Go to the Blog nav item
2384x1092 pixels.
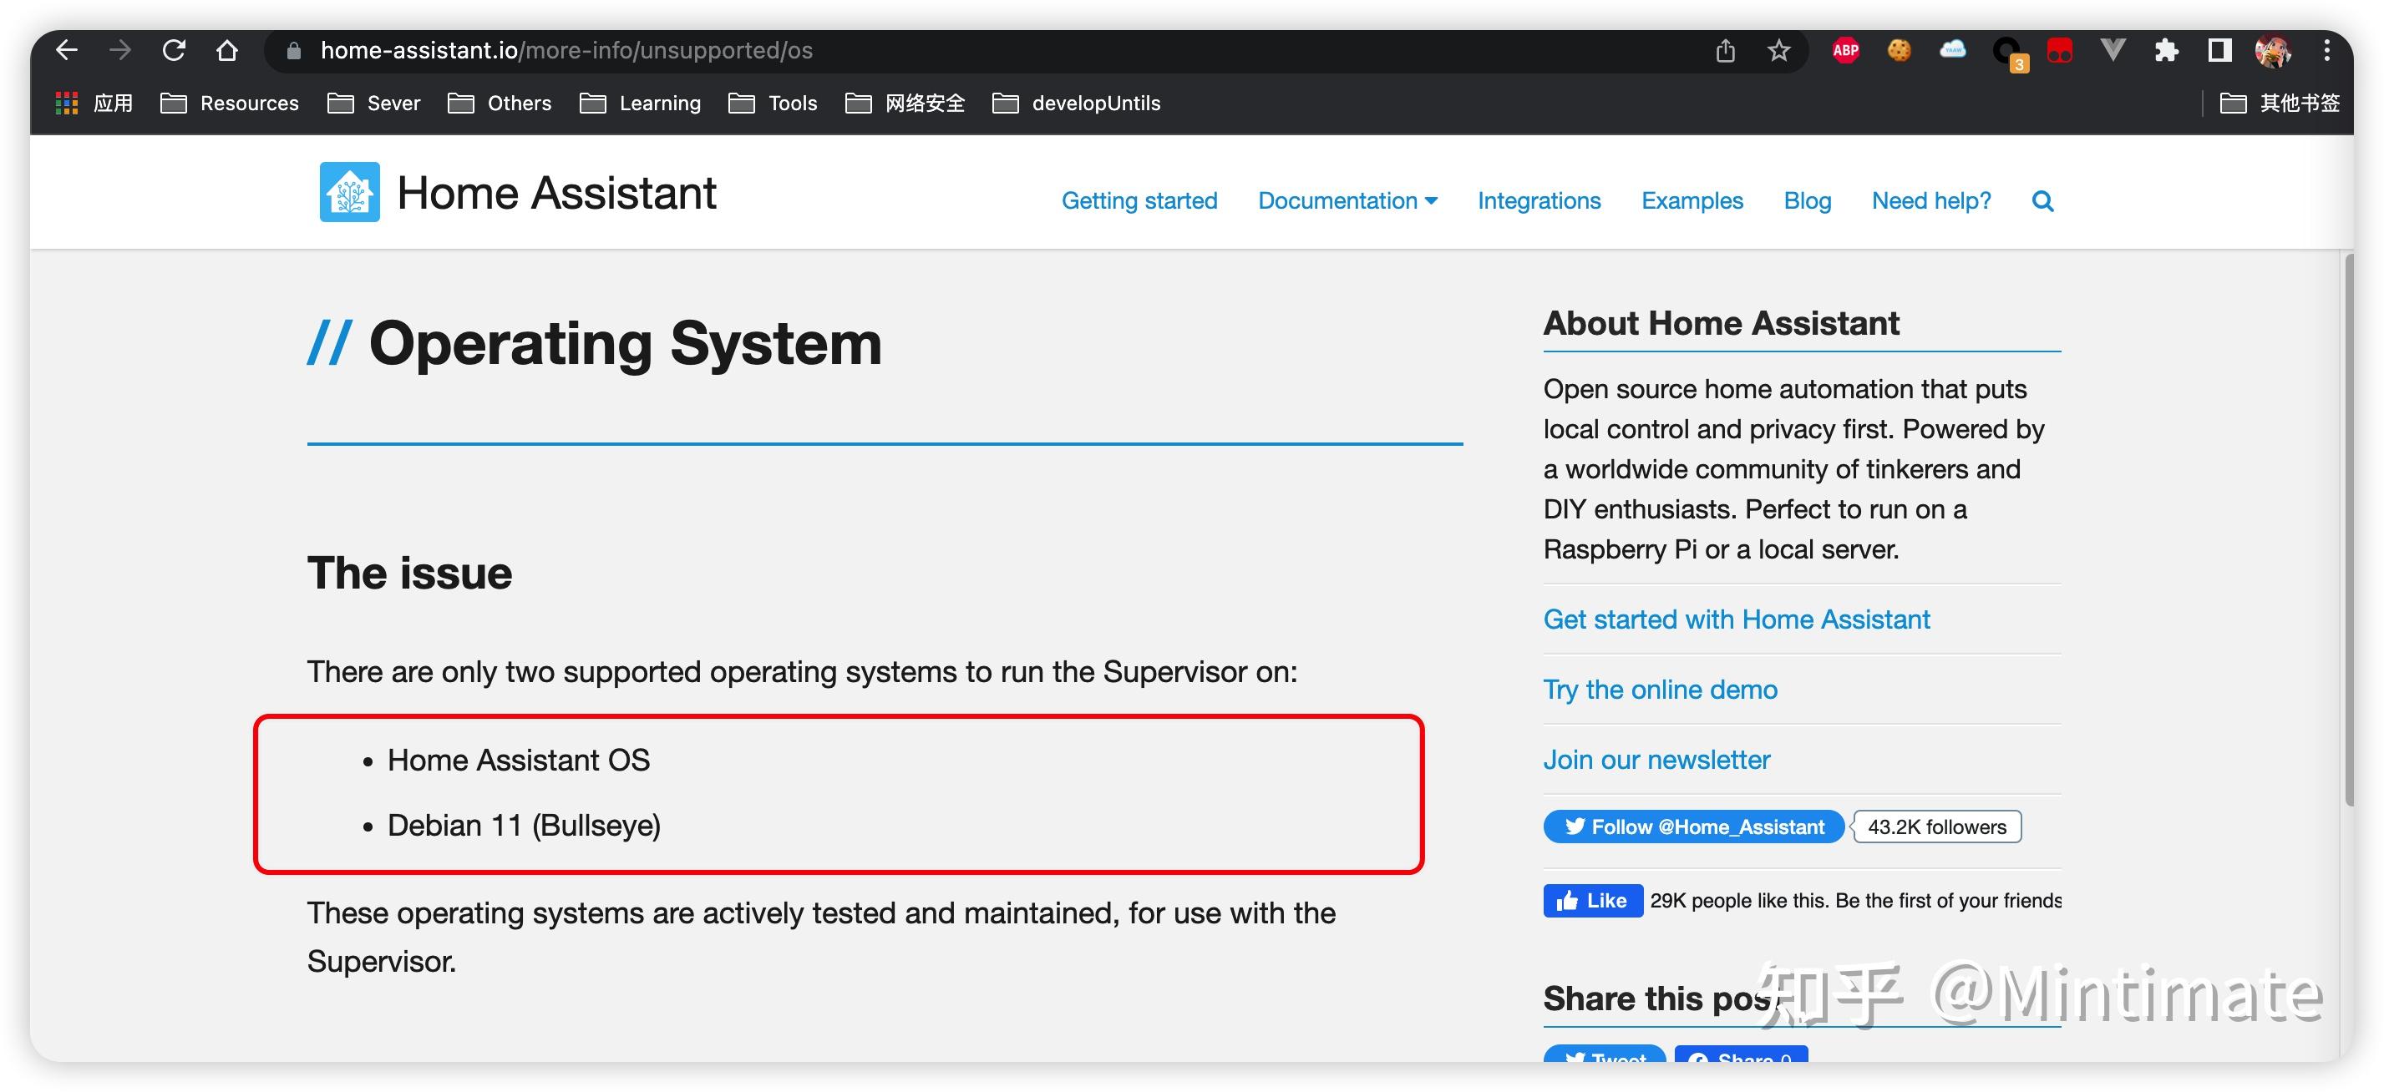1807,200
